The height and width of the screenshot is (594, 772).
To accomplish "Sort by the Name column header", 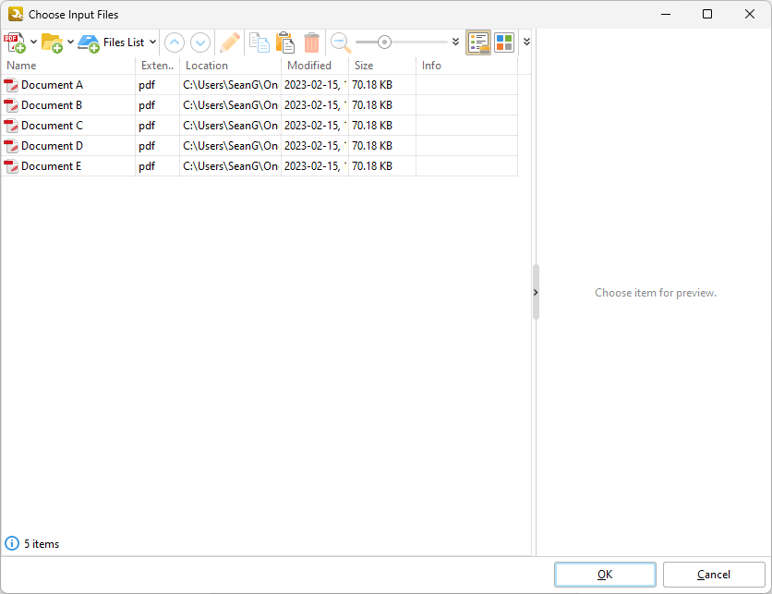I will [68, 66].
